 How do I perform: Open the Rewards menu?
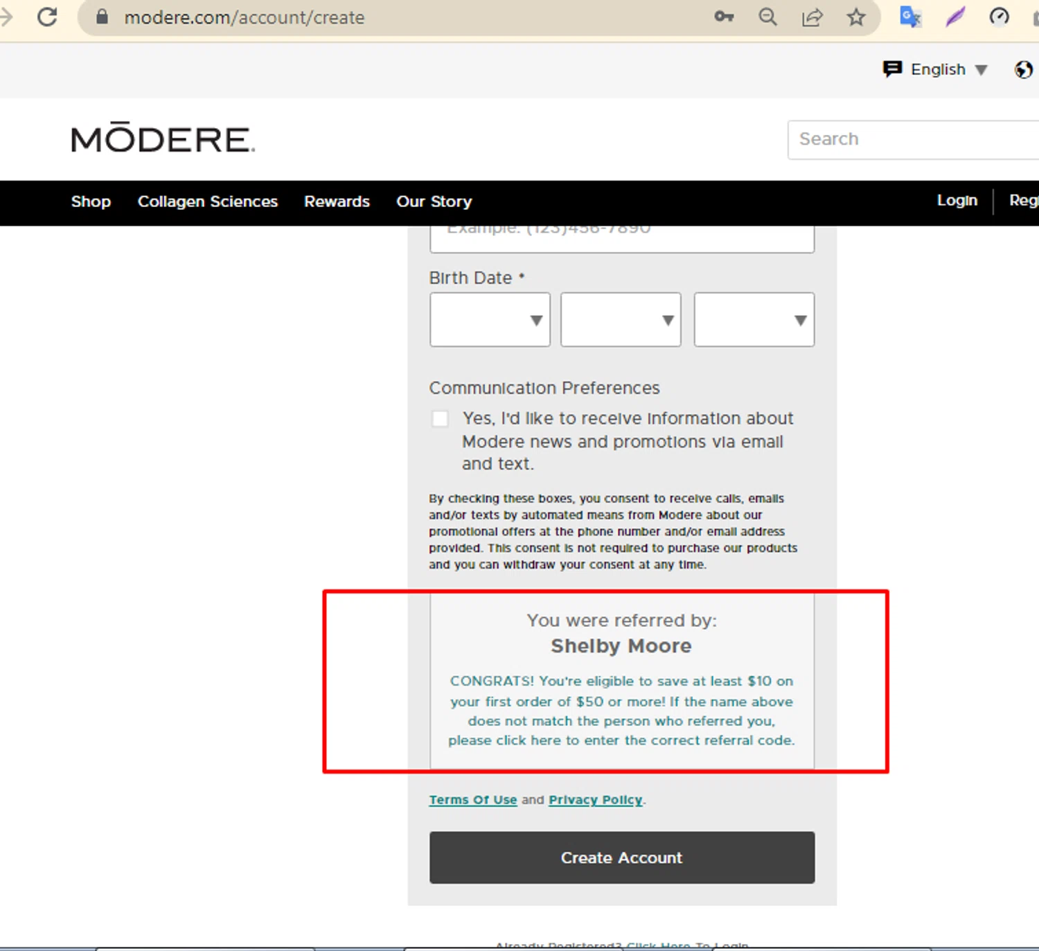click(x=337, y=202)
